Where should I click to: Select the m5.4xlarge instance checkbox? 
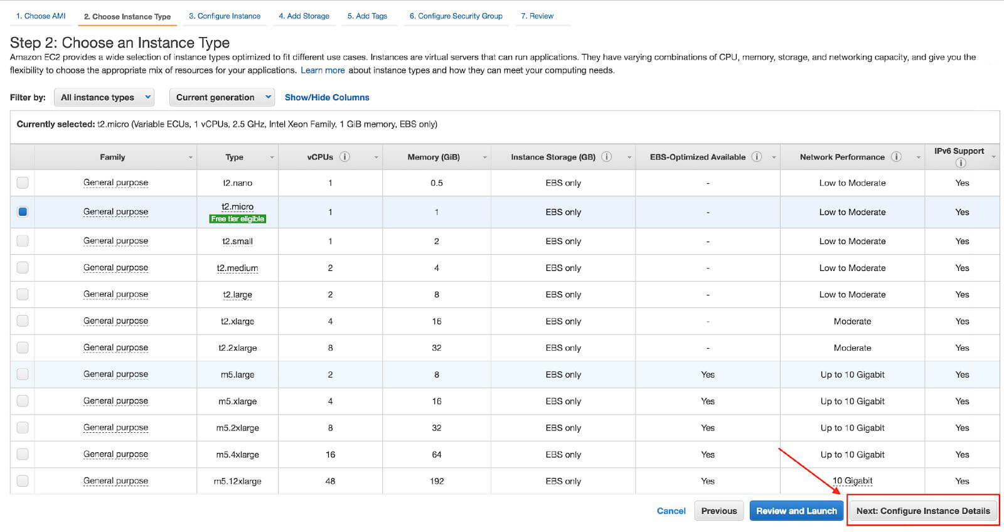point(23,454)
